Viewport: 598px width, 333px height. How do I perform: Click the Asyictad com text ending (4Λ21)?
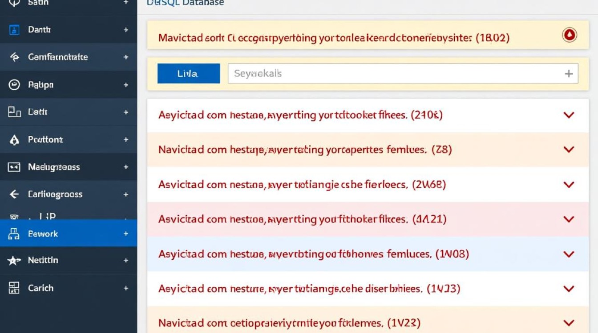point(303,219)
